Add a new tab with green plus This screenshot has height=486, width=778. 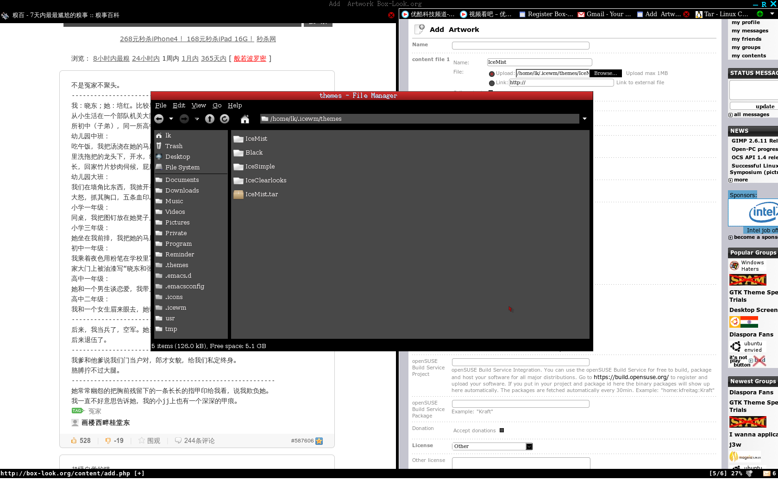[x=760, y=14]
